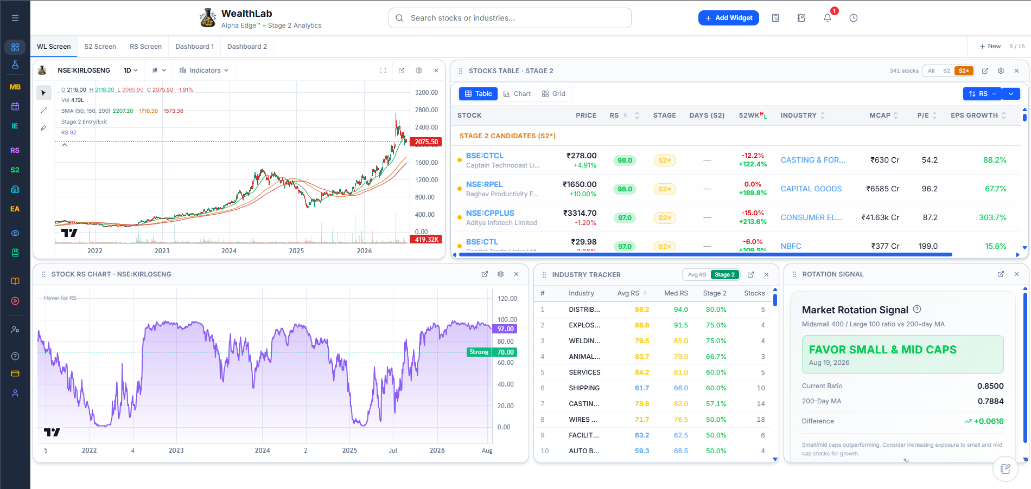Sort stocks table by the Industry column
The image size is (1031, 489).
pos(803,115)
